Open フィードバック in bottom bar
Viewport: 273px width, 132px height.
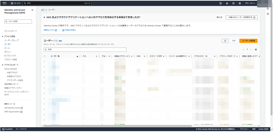point(21,129)
